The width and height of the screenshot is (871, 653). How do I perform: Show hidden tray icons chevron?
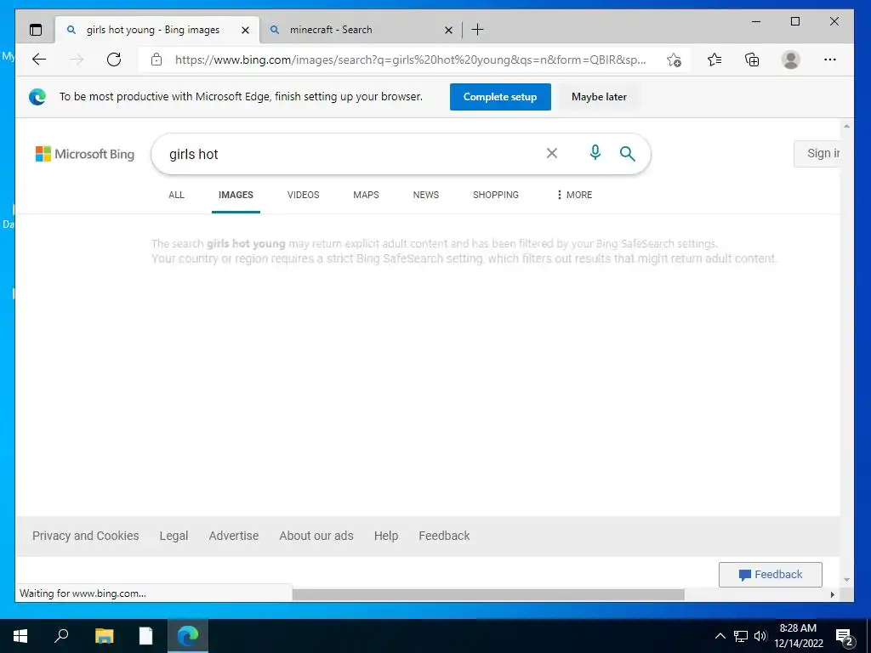(720, 636)
